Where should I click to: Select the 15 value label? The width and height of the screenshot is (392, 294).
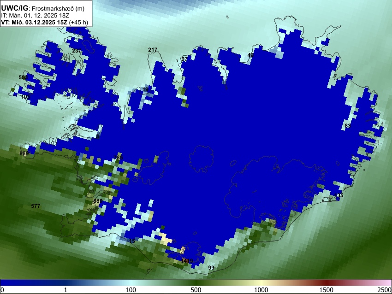pos(132,241)
